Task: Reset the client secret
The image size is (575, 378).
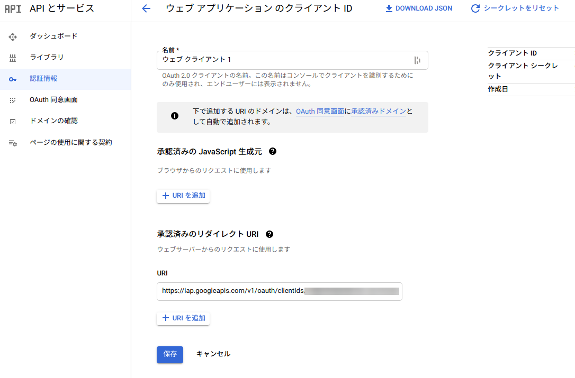Action: pos(514,8)
